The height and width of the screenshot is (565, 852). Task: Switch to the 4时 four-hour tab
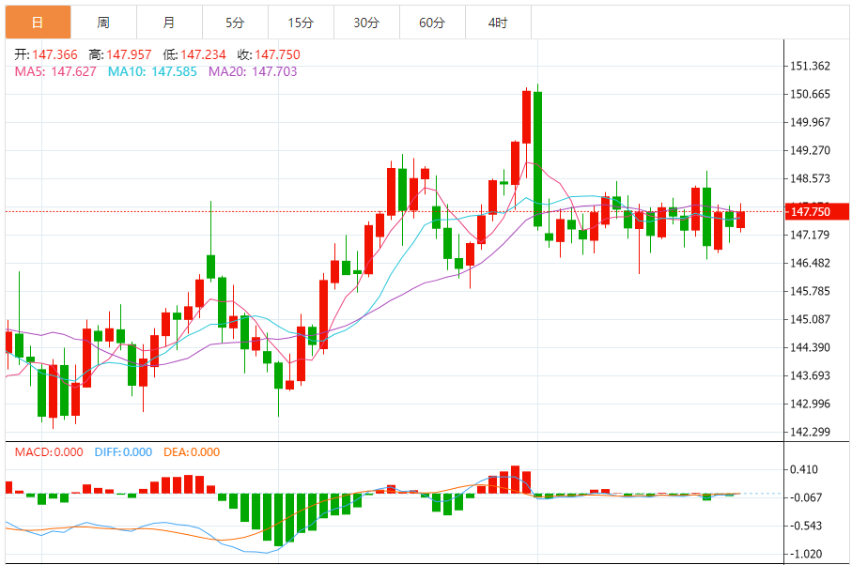coord(498,23)
